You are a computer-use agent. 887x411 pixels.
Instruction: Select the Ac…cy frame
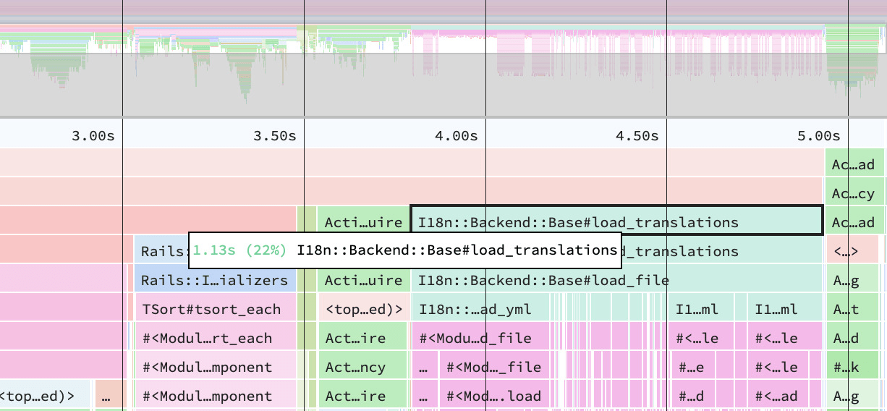pyautogui.click(x=854, y=192)
